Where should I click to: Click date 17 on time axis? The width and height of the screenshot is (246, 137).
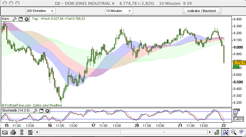click(x=93, y=126)
